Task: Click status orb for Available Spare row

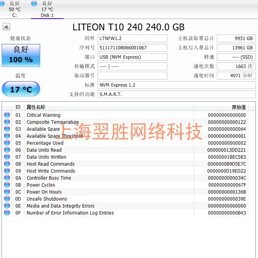Action: (7, 129)
